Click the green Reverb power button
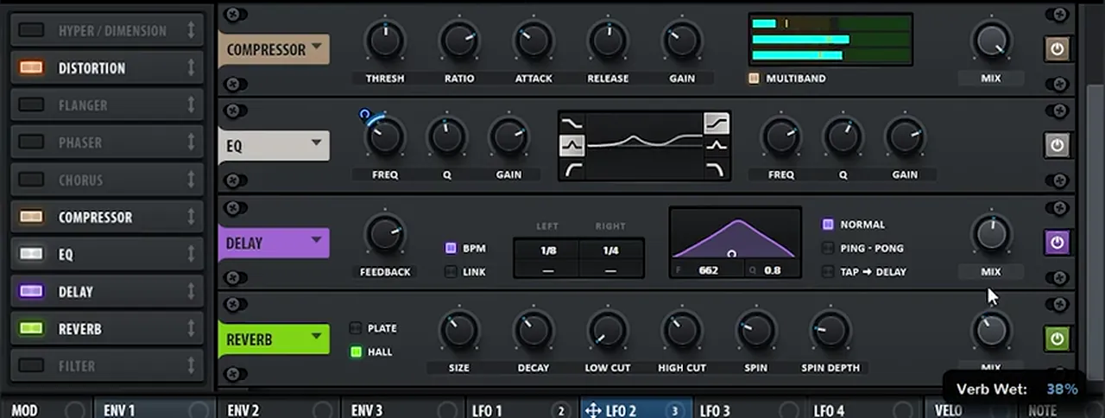 point(1057,339)
